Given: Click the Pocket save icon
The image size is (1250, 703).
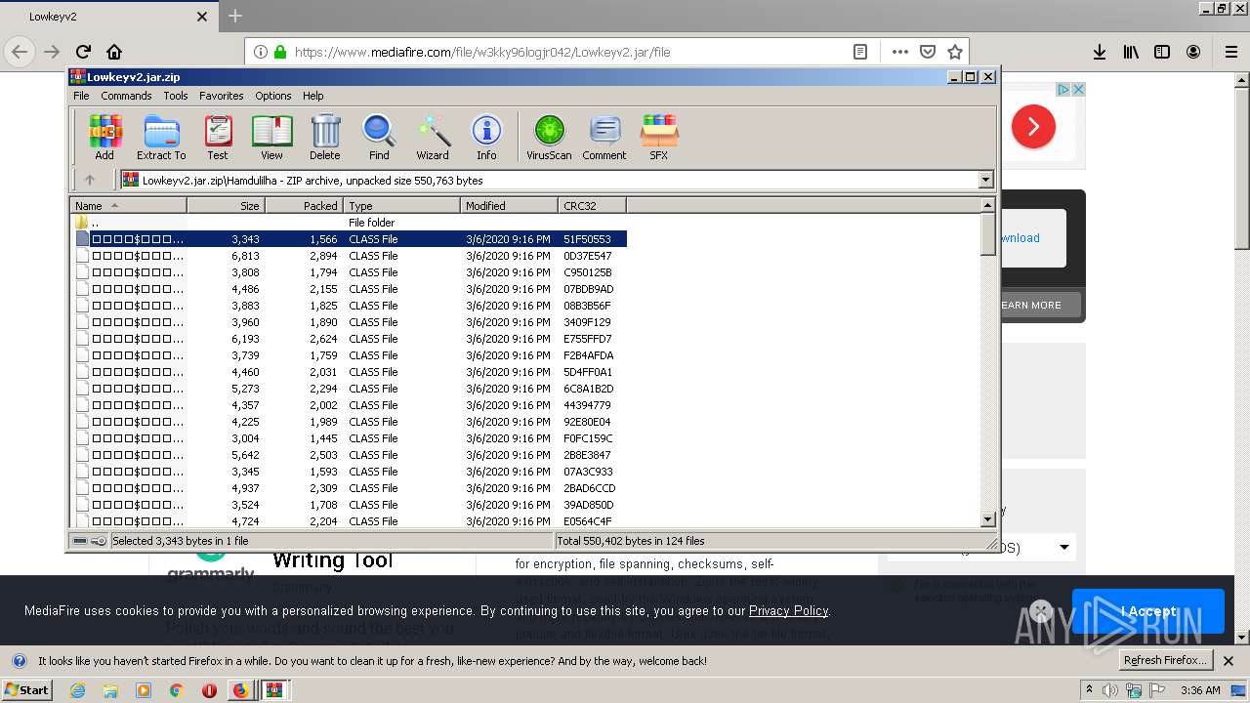Looking at the screenshot, I should point(928,52).
